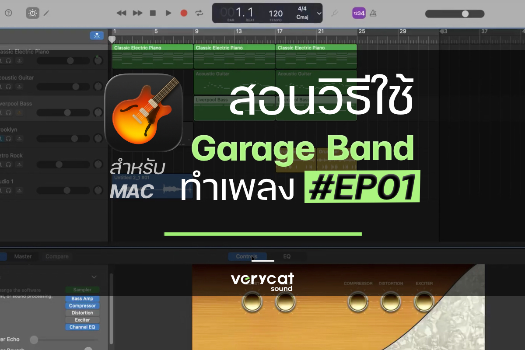Image resolution: width=525 pixels, height=350 pixels.
Task: Adjust Acoustic Guitar track volume slider
Action: click(63, 87)
